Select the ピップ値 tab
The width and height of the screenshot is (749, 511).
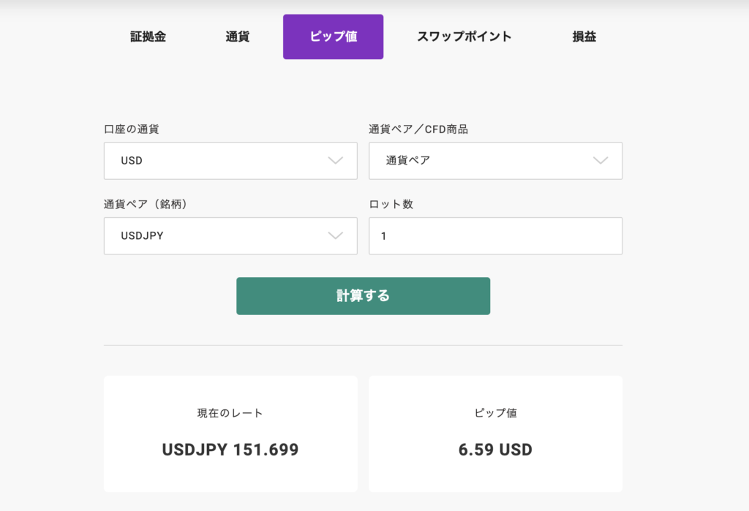[x=333, y=37]
